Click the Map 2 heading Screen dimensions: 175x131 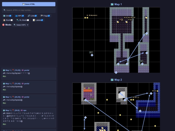(x=118, y=80)
